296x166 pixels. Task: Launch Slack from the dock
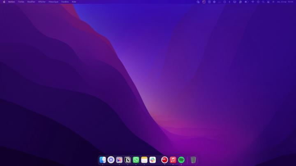(x=153, y=160)
